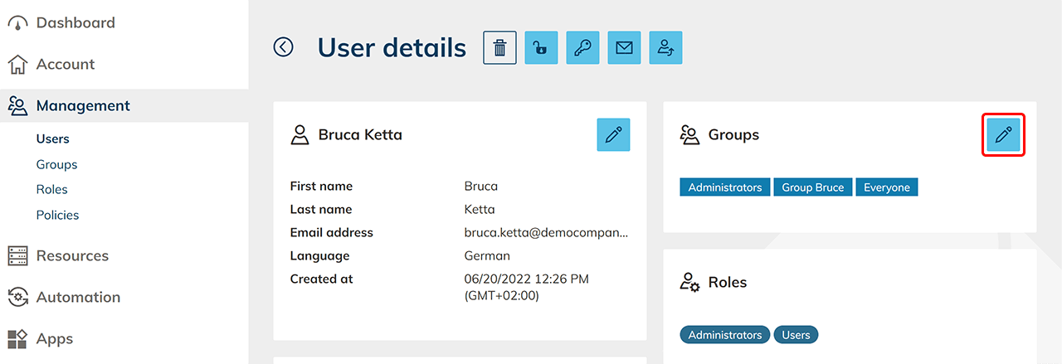Click the key icon to reset password
Screen dimensions: 1062x364
tap(582, 48)
